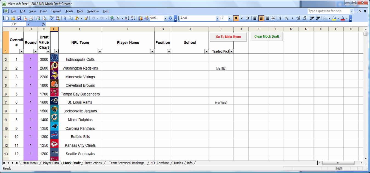
Task: Go to the last sheet tab arrow
Action: point(17,163)
